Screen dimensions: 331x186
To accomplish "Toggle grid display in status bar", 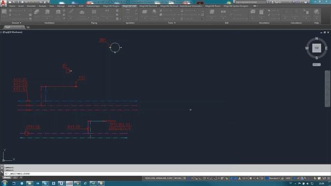I will point(185,178).
